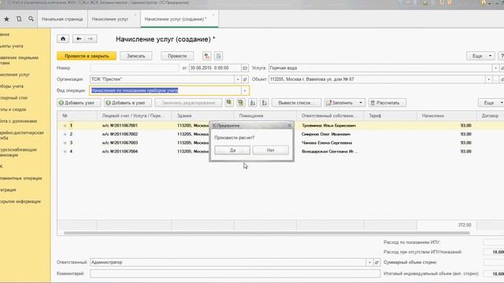Open sidebar item Приборы учета
The width and height of the screenshot is (504, 283).
click(12, 86)
